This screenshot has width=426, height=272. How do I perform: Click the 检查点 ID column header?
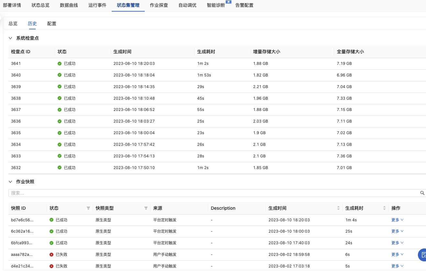point(21,52)
